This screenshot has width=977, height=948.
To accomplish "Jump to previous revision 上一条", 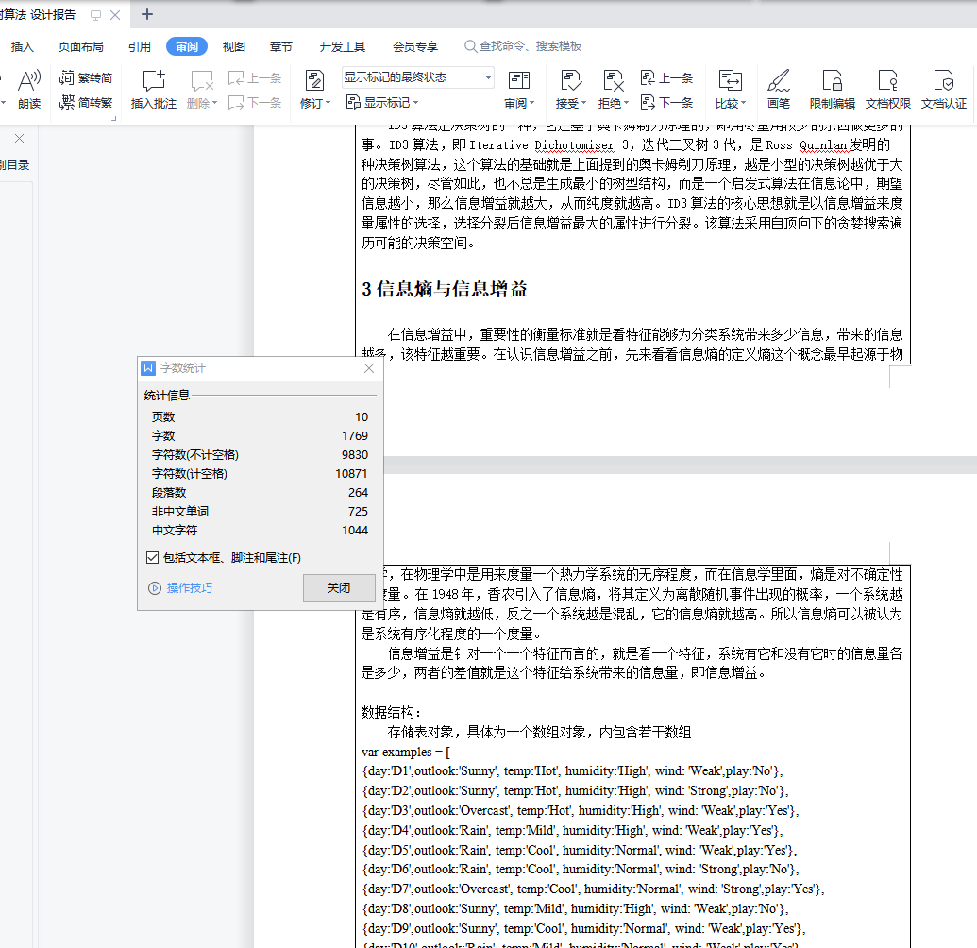I will [666, 78].
